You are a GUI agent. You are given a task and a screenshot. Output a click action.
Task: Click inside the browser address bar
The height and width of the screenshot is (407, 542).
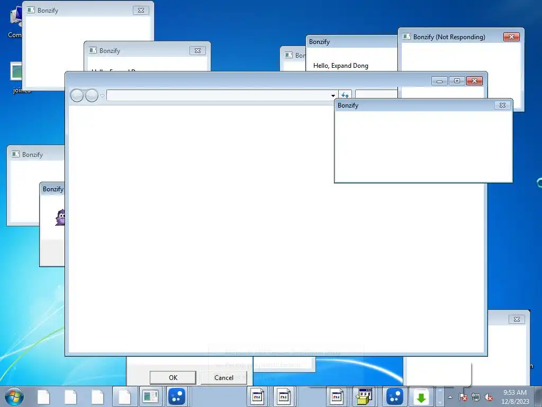218,95
